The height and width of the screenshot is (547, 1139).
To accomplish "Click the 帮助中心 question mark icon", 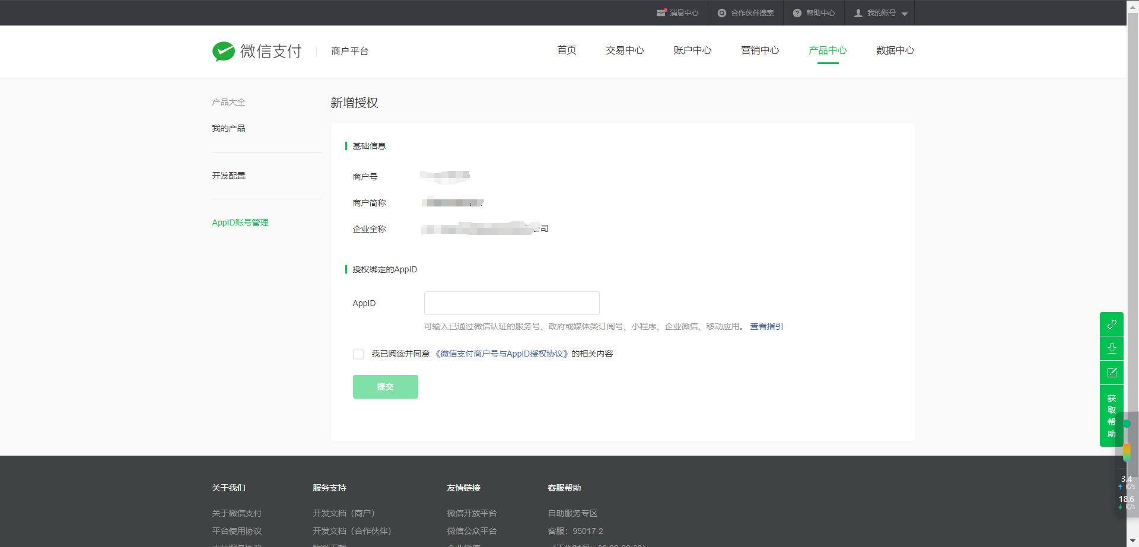I will [797, 13].
